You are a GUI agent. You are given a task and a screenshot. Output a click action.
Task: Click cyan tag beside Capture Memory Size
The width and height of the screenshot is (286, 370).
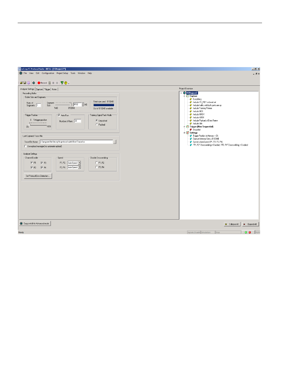coord(191,139)
